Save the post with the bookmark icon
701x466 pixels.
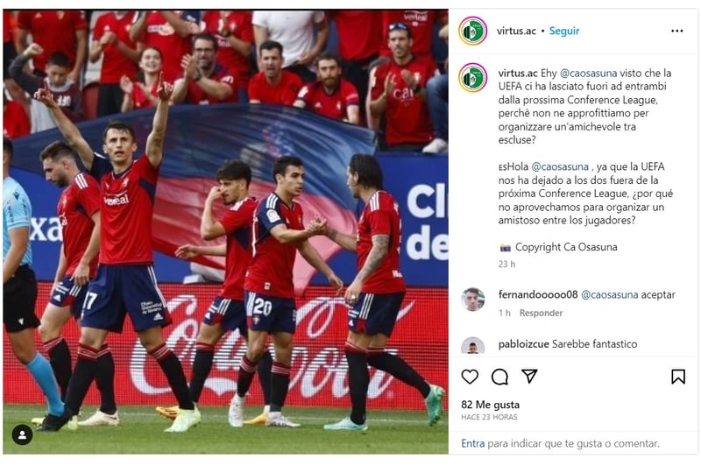(677, 377)
